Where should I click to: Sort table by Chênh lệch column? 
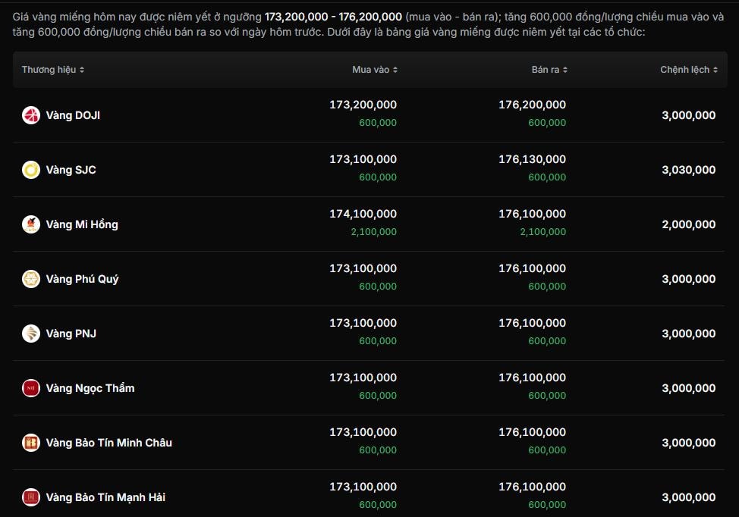coord(687,70)
